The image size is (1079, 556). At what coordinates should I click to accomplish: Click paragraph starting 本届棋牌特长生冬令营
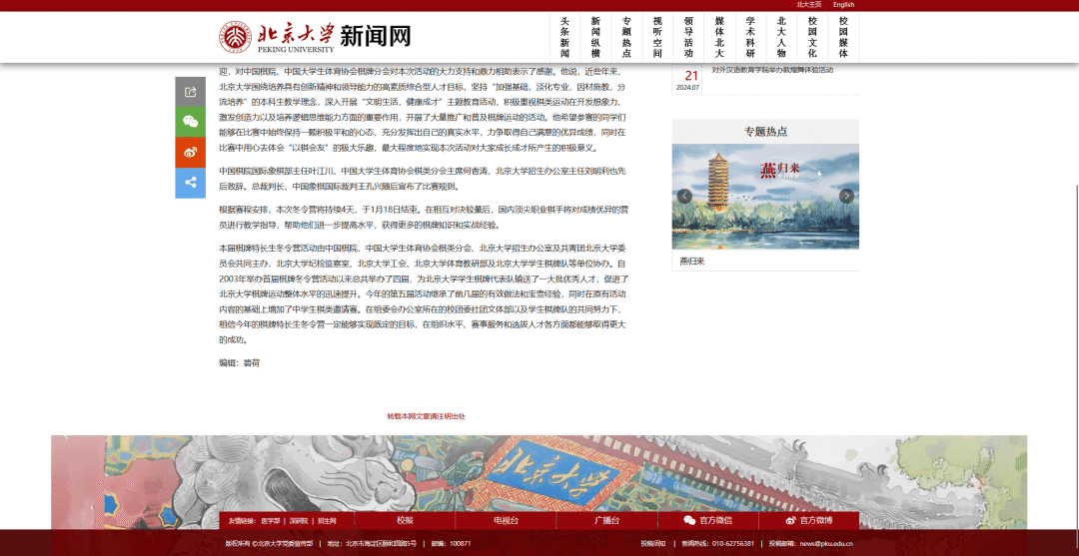(423, 292)
